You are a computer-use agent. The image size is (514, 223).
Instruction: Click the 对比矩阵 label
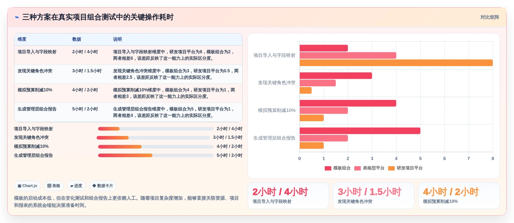(489, 17)
